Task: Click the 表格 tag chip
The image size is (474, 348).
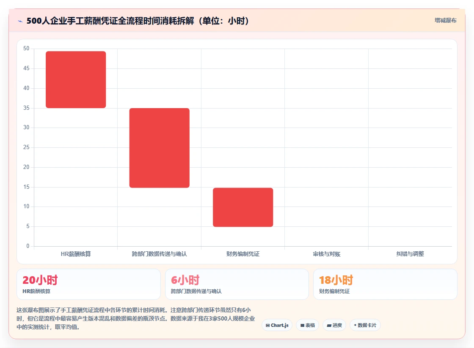Action: 307,325
